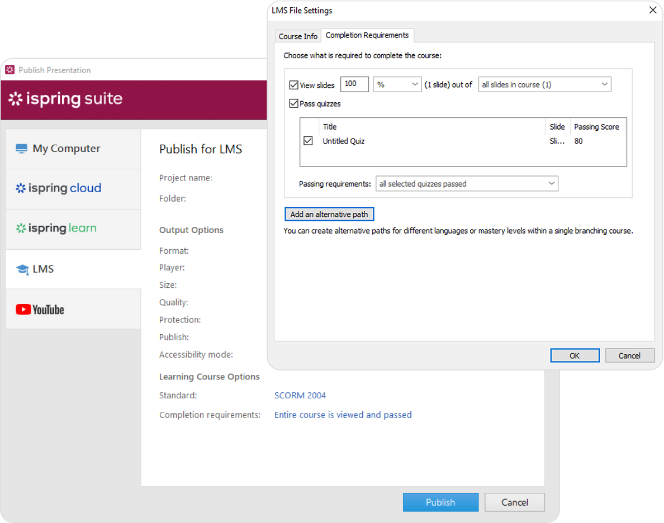Toggle the View slides checkbox
This screenshot has width=664, height=523.
click(x=293, y=85)
